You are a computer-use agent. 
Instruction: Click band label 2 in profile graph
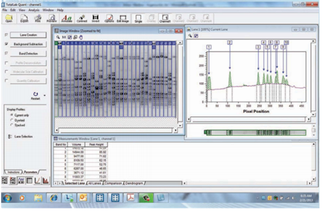230,42
